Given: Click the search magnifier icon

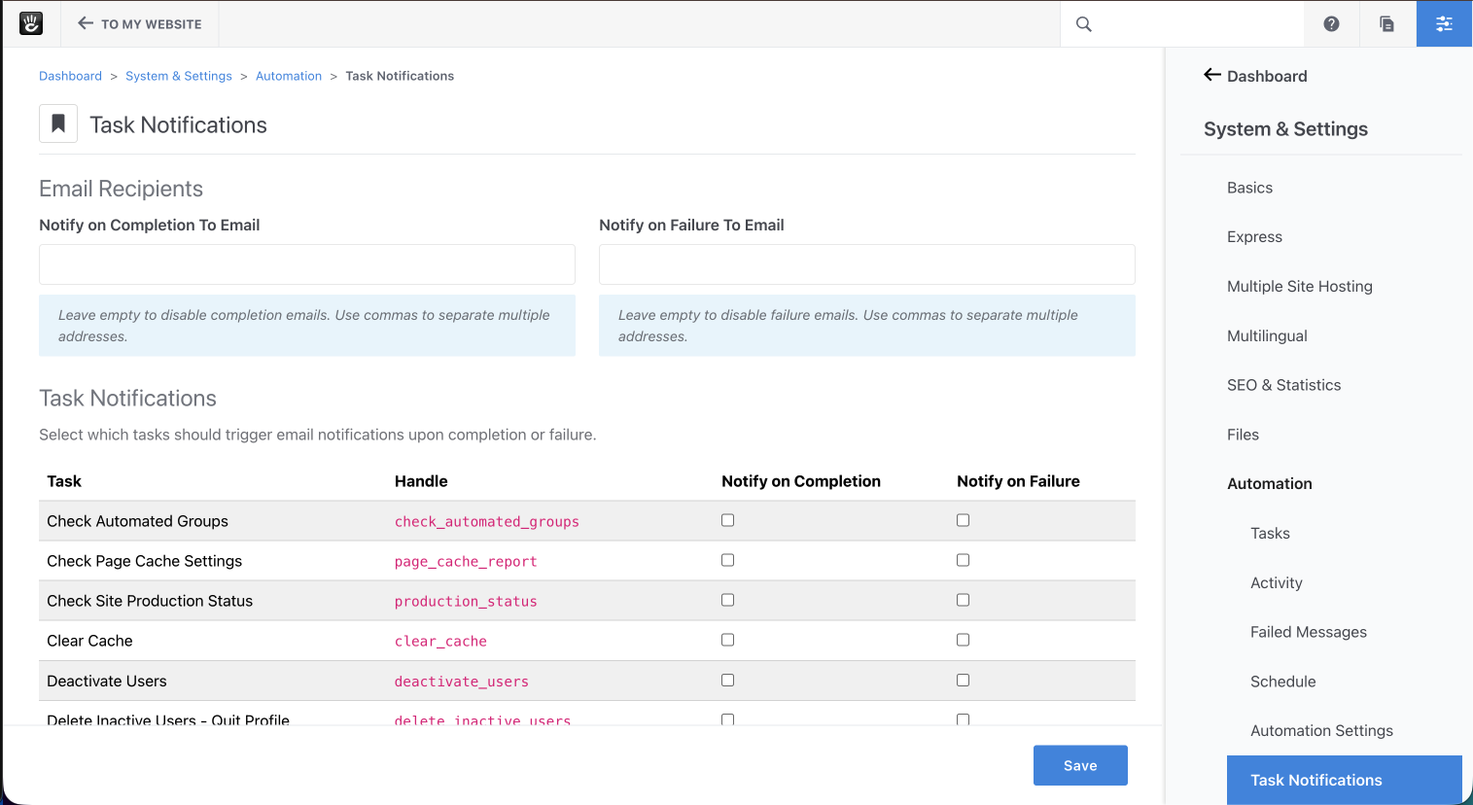Looking at the screenshot, I should pyautogui.click(x=1084, y=24).
